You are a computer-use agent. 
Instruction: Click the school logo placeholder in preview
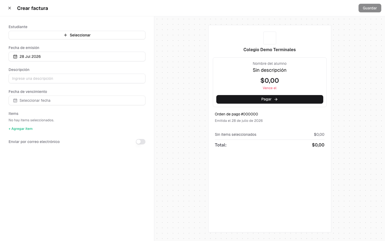[269, 38]
